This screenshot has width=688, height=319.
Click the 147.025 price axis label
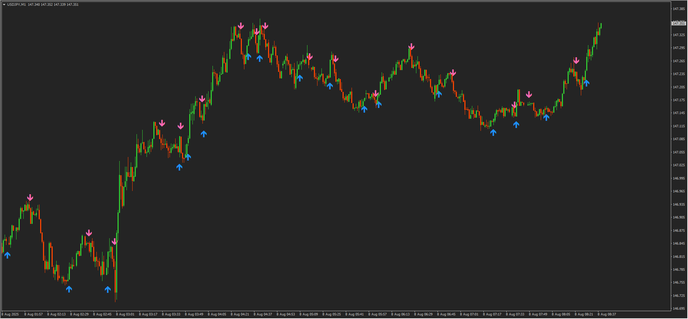679,165
